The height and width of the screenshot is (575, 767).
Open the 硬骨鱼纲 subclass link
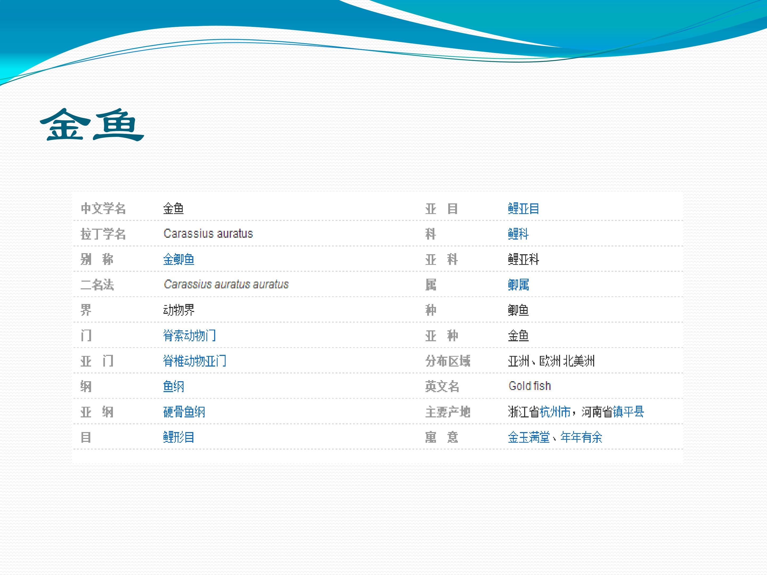pyautogui.click(x=184, y=412)
